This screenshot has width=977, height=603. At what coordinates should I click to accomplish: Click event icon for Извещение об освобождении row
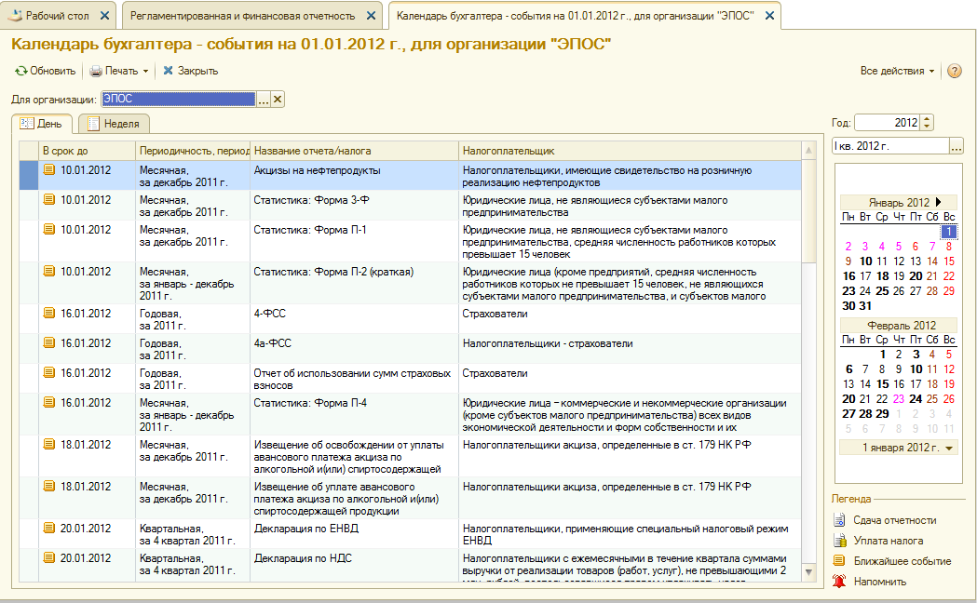point(49,444)
